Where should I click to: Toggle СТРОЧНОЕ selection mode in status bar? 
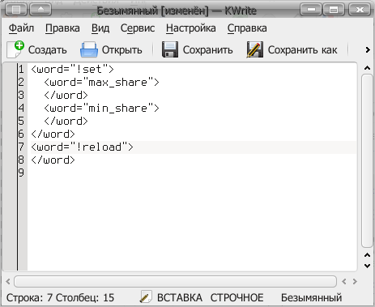point(237,298)
